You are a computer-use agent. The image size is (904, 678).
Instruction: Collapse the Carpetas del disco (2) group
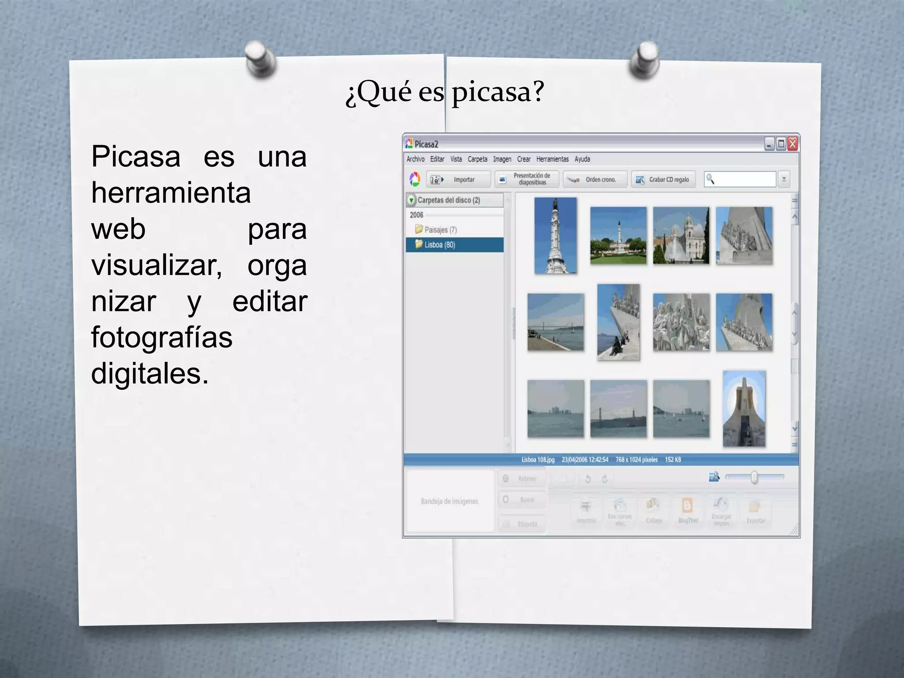click(x=411, y=200)
